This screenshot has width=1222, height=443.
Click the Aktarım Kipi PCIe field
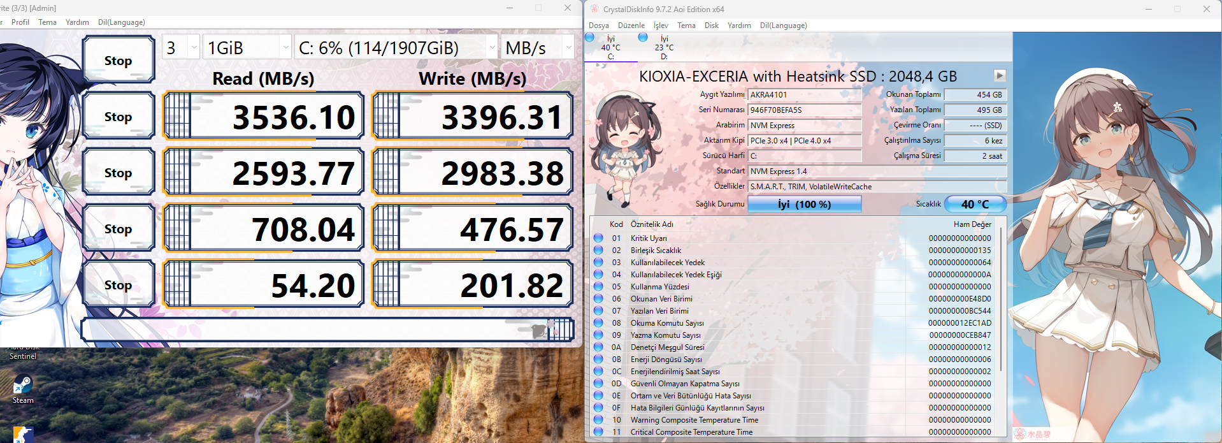(804, 140)
